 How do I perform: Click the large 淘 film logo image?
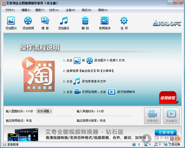point(38,74)
